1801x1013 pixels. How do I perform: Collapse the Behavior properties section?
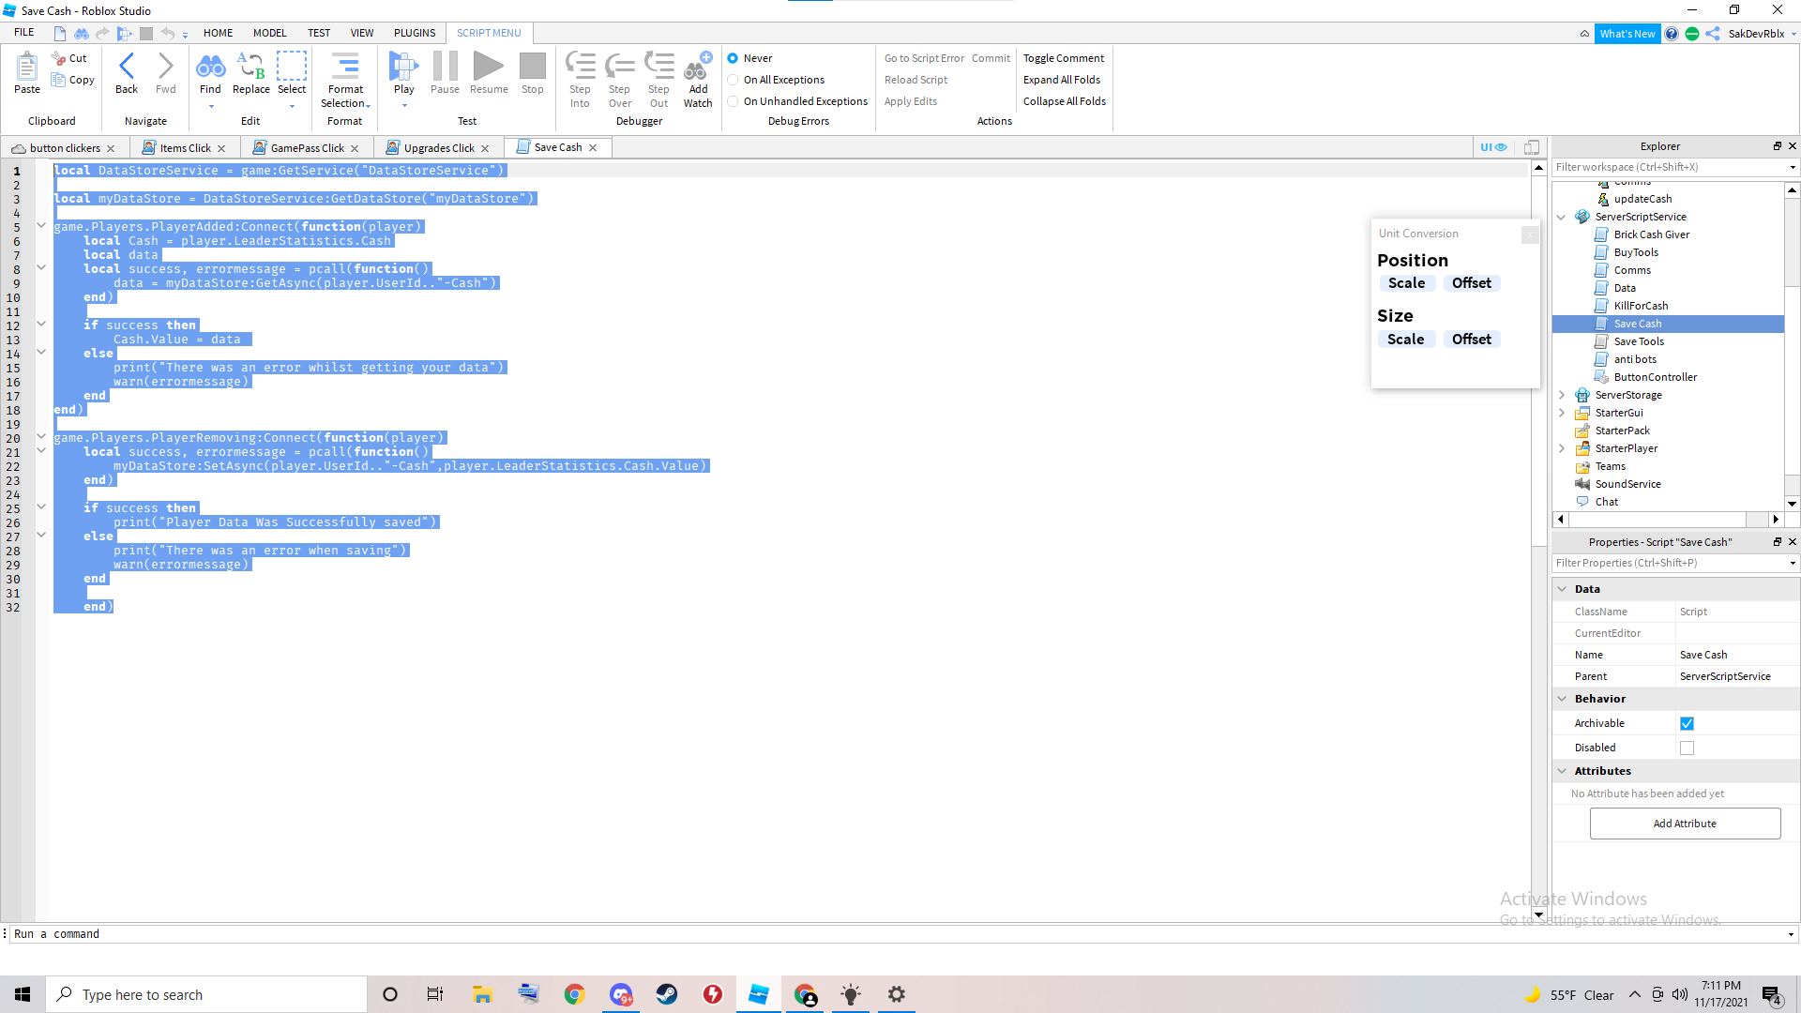click(1562, 699)
